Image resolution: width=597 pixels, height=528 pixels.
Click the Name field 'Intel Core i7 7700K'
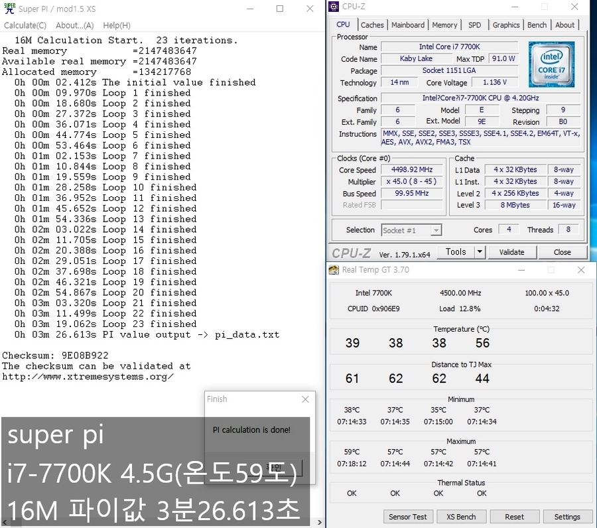click(x=450, y=47)
